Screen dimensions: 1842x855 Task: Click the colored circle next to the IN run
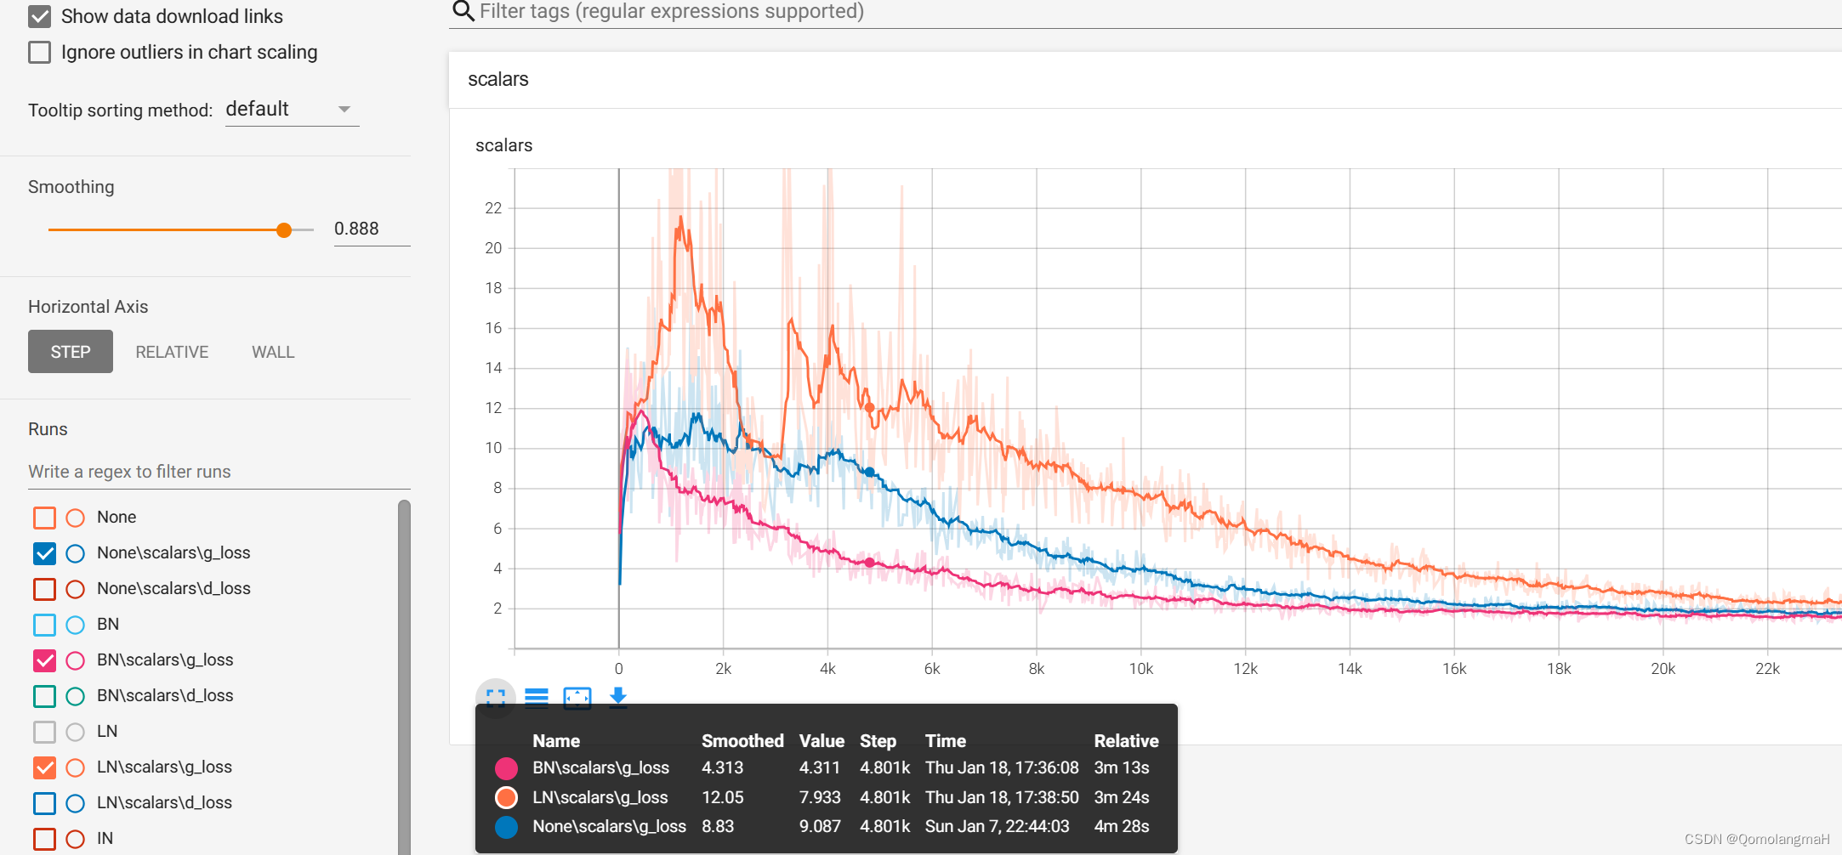(x=75, y=838)
